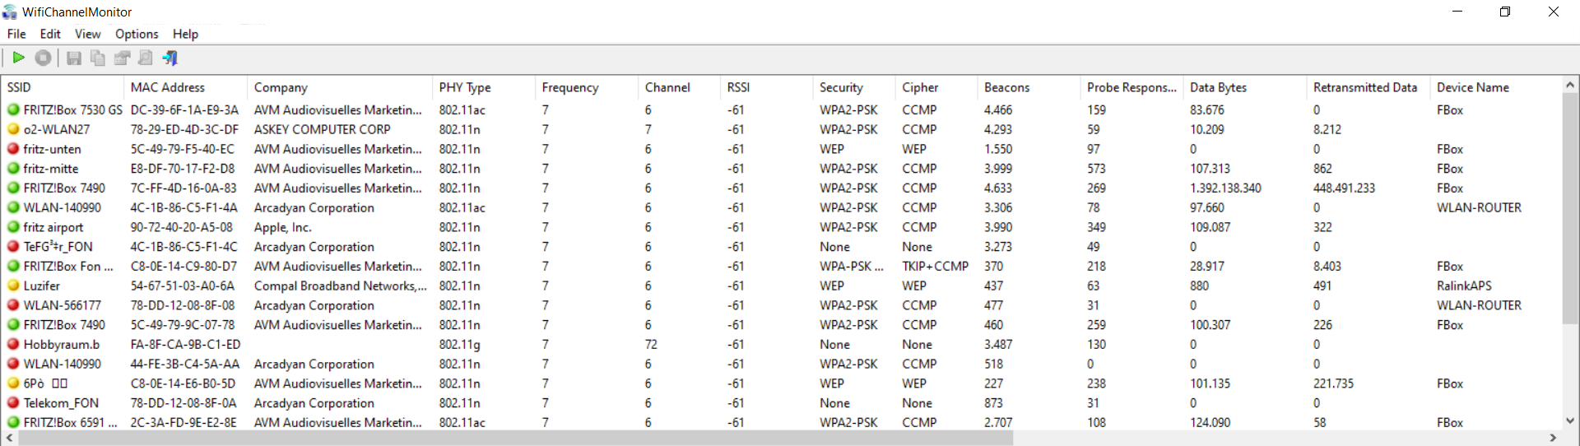
Task: Select the TeFG³+r_FON network row
Action: pyautogui.click(x=782, y=247)
